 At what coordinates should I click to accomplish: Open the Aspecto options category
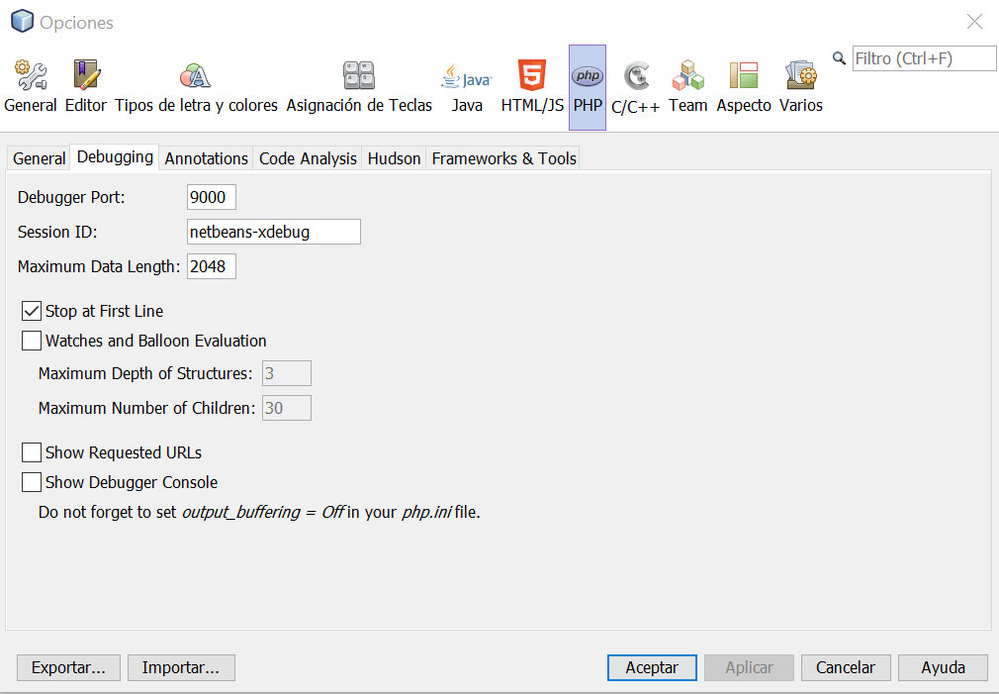click(x=742, y=84)
